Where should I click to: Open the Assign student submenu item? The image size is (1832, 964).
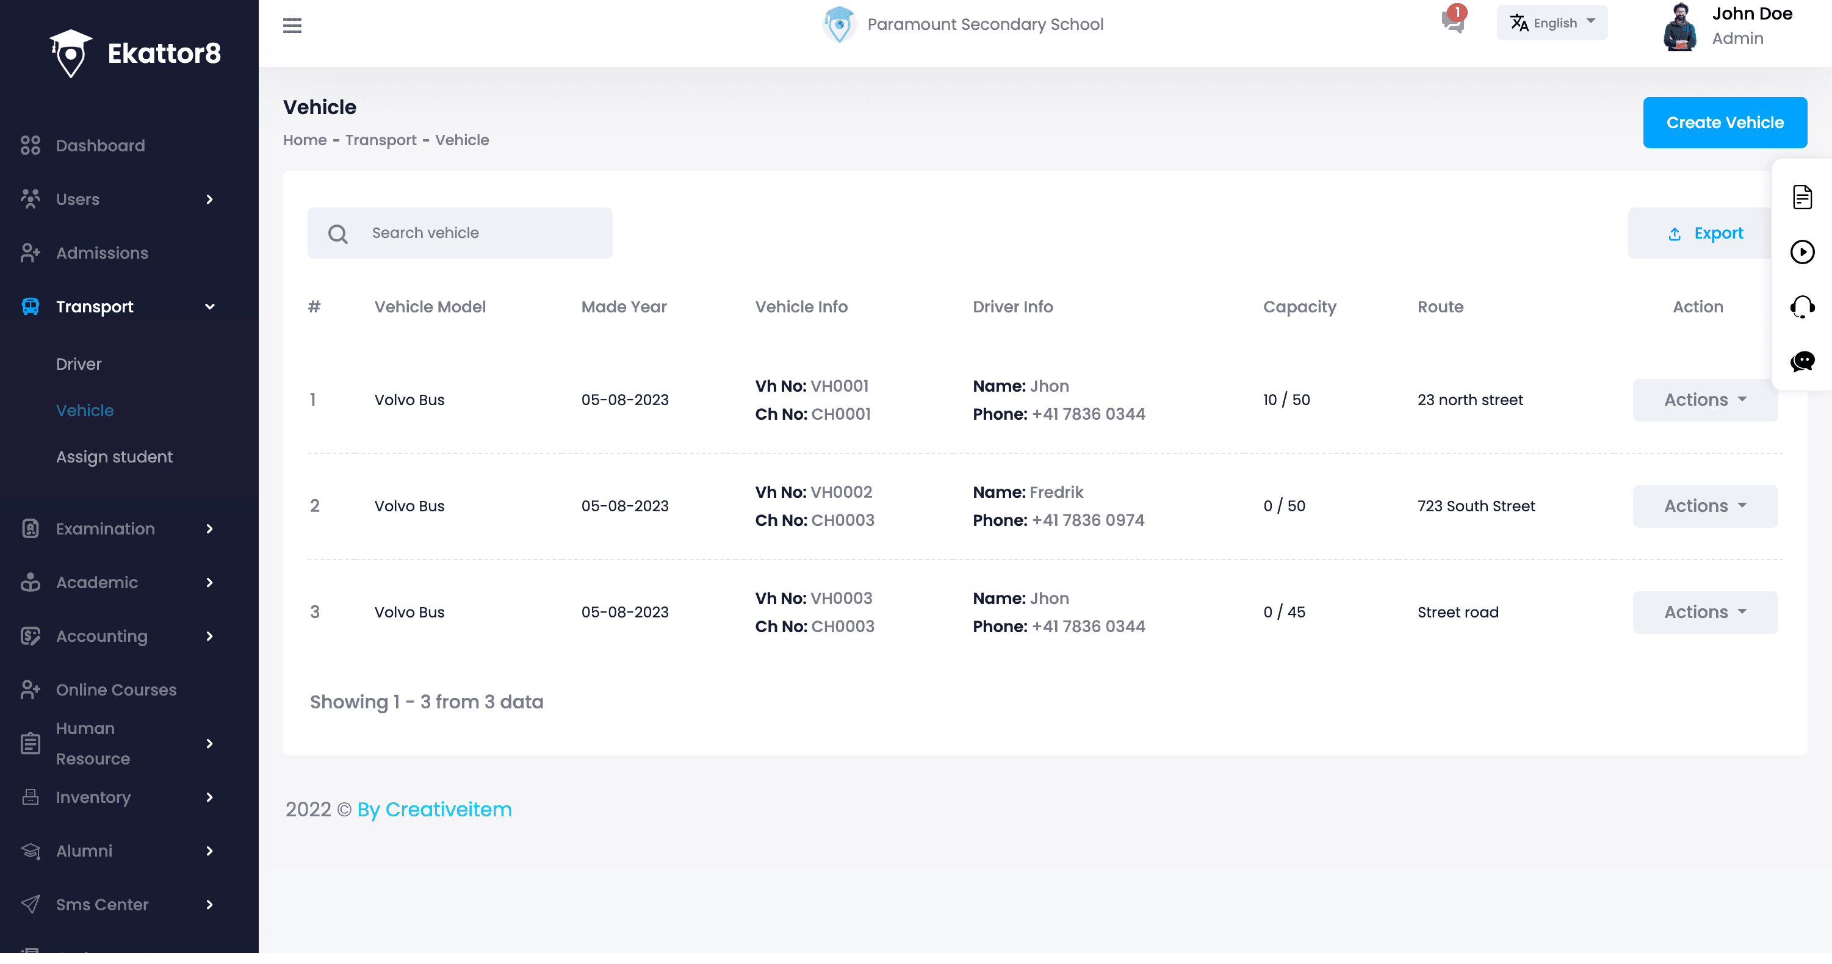pyautogui.click(x=114, y=457)
